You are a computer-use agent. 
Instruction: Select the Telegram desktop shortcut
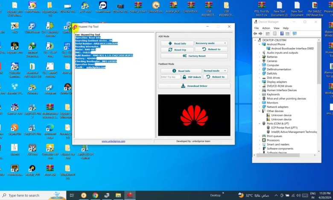tap(50, 87)
